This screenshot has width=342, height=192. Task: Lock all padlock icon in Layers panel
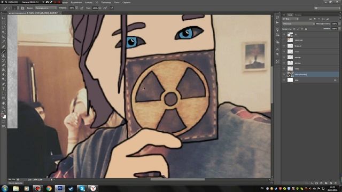coord(306,29)
